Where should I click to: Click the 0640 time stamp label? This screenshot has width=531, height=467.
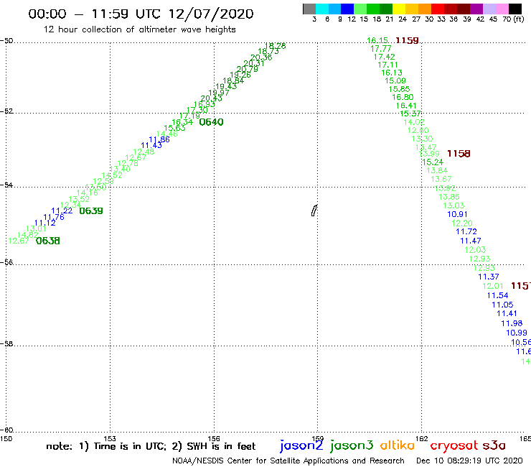tap(211, 122)
